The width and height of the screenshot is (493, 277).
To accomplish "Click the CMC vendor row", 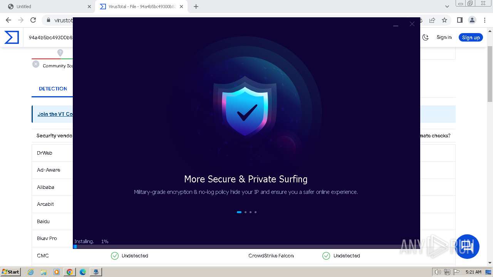I will [243, 255].
